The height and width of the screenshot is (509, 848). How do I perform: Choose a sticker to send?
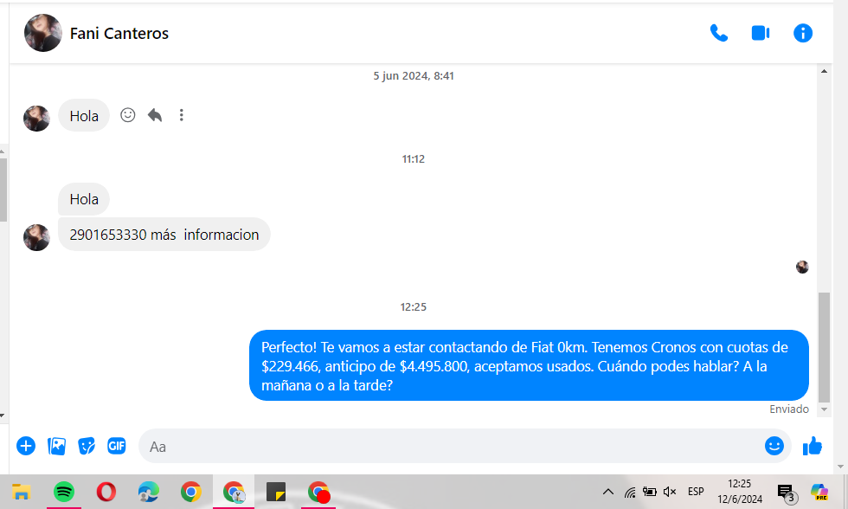point(87,446)
